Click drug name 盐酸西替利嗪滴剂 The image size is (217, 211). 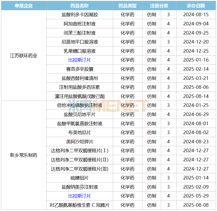coord(80,78)
